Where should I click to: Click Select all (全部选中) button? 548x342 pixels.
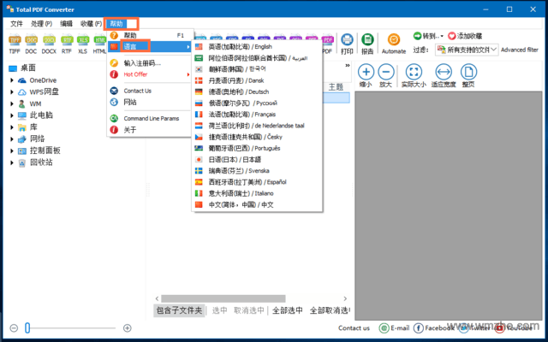[x=288, y=310]
